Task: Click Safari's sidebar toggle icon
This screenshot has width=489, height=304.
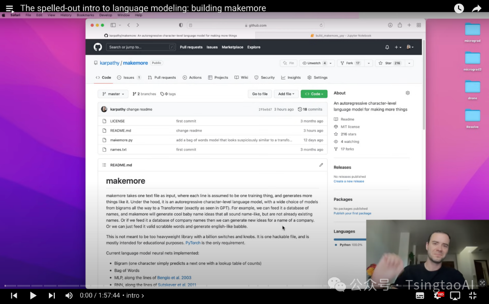Action: [x=113, y=25]
